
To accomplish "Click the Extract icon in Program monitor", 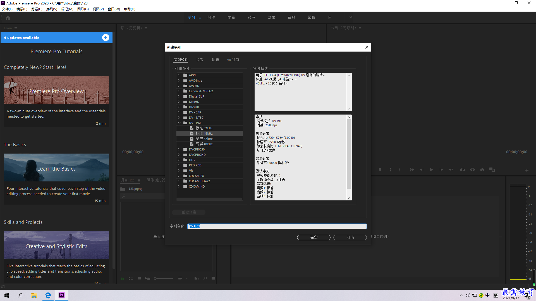I will click(x=472, y=169).
